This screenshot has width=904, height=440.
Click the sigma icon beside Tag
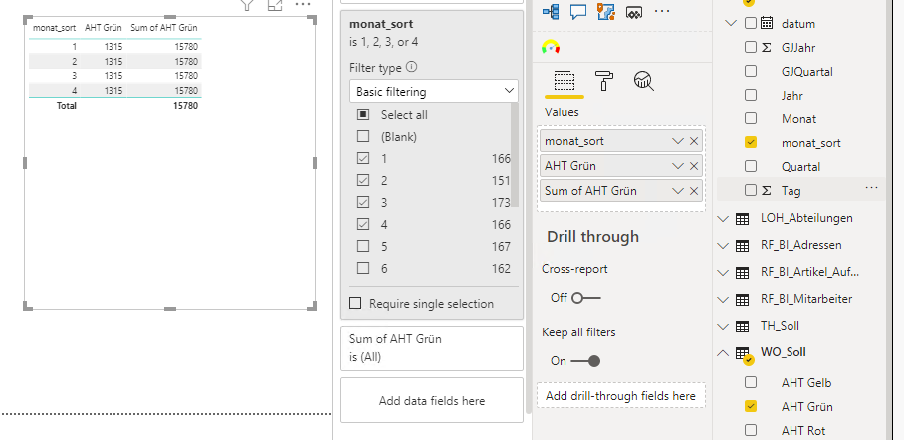point(767,190)
